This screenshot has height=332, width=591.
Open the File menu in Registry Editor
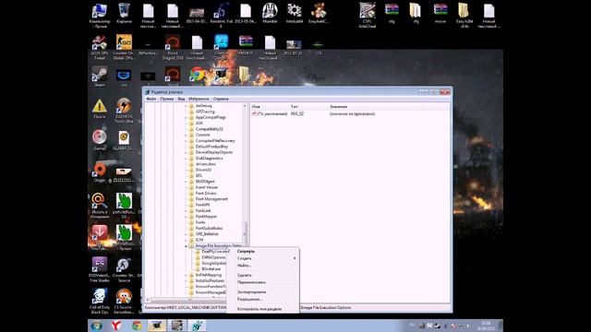[151, 99]
